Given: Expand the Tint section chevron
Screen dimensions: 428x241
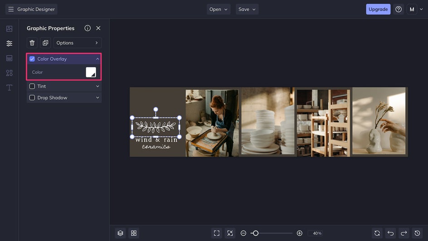Looking at the screenshot, I should tap(97, 86).
